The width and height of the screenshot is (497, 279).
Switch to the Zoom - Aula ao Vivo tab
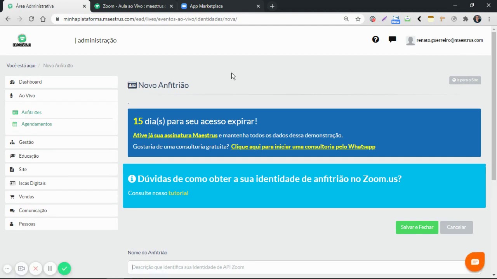[134, 6]
